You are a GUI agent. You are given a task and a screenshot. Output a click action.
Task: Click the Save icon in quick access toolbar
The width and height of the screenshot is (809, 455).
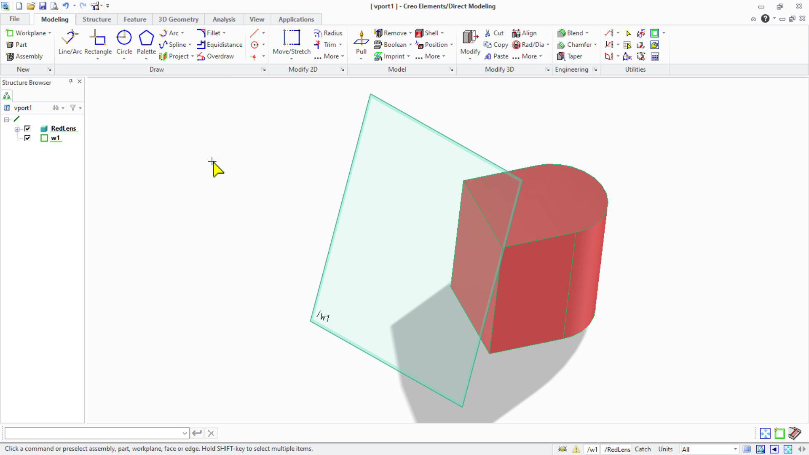click(43, 6)
